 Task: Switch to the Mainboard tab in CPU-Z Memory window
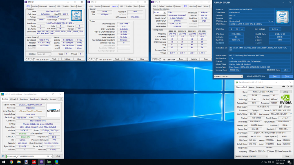[x=106, y=6]
